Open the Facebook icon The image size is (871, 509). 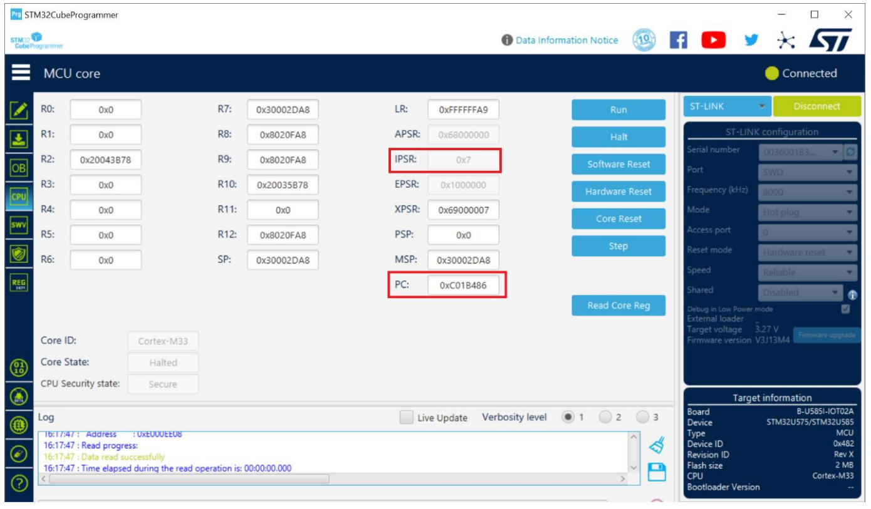pyautogui.click(x=679, y=40)
